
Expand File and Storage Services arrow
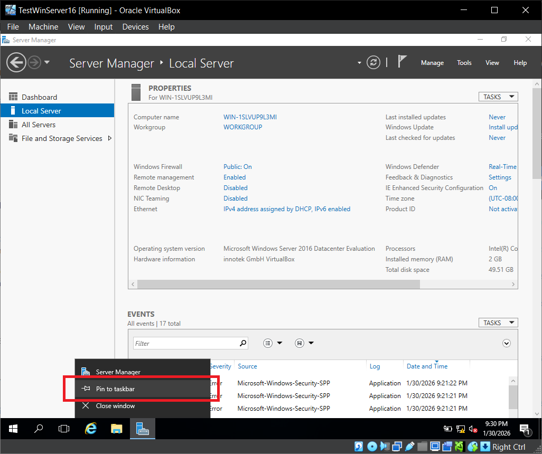(x=109, y=138)
